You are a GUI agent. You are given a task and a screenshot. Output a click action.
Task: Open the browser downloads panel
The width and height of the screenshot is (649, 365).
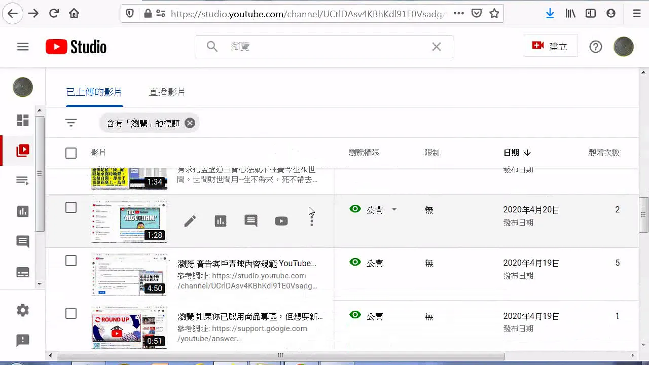[x=550, y=14]
